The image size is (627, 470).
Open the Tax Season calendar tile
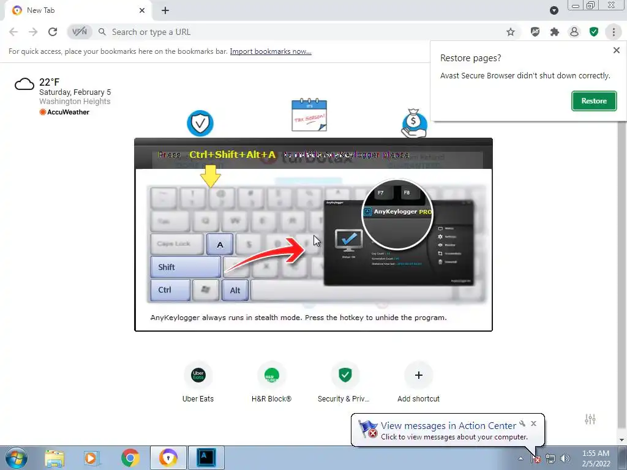point(309,115)
